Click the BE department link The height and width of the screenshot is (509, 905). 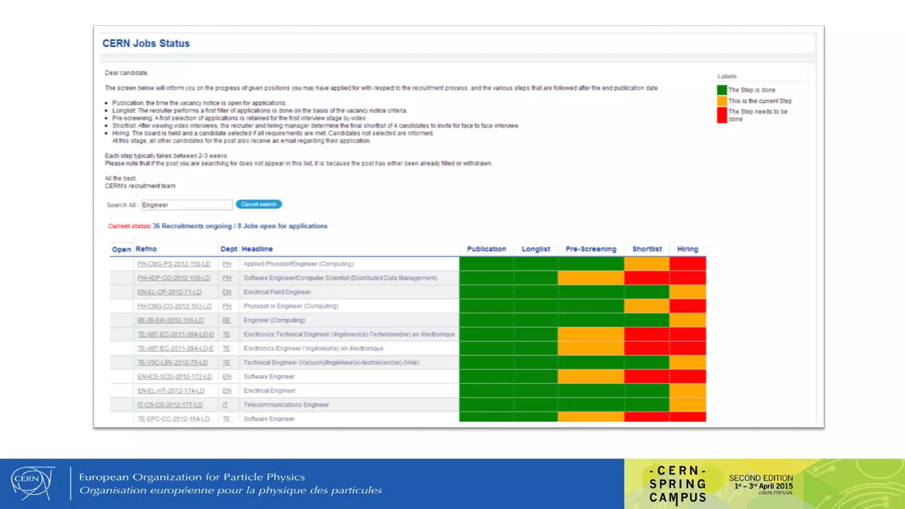tap(226, 320)
